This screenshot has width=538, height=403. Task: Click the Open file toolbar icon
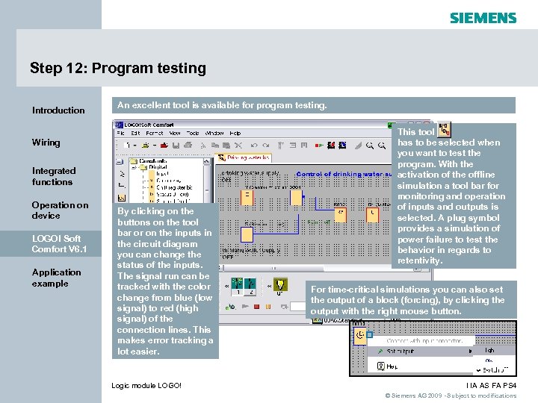click(146, 146)
